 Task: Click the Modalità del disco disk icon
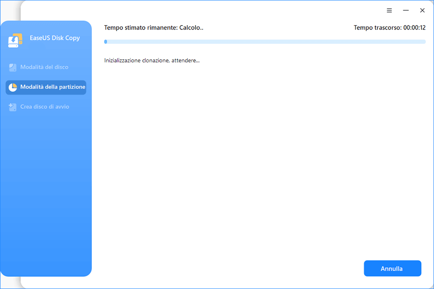(x=13, y=68)
